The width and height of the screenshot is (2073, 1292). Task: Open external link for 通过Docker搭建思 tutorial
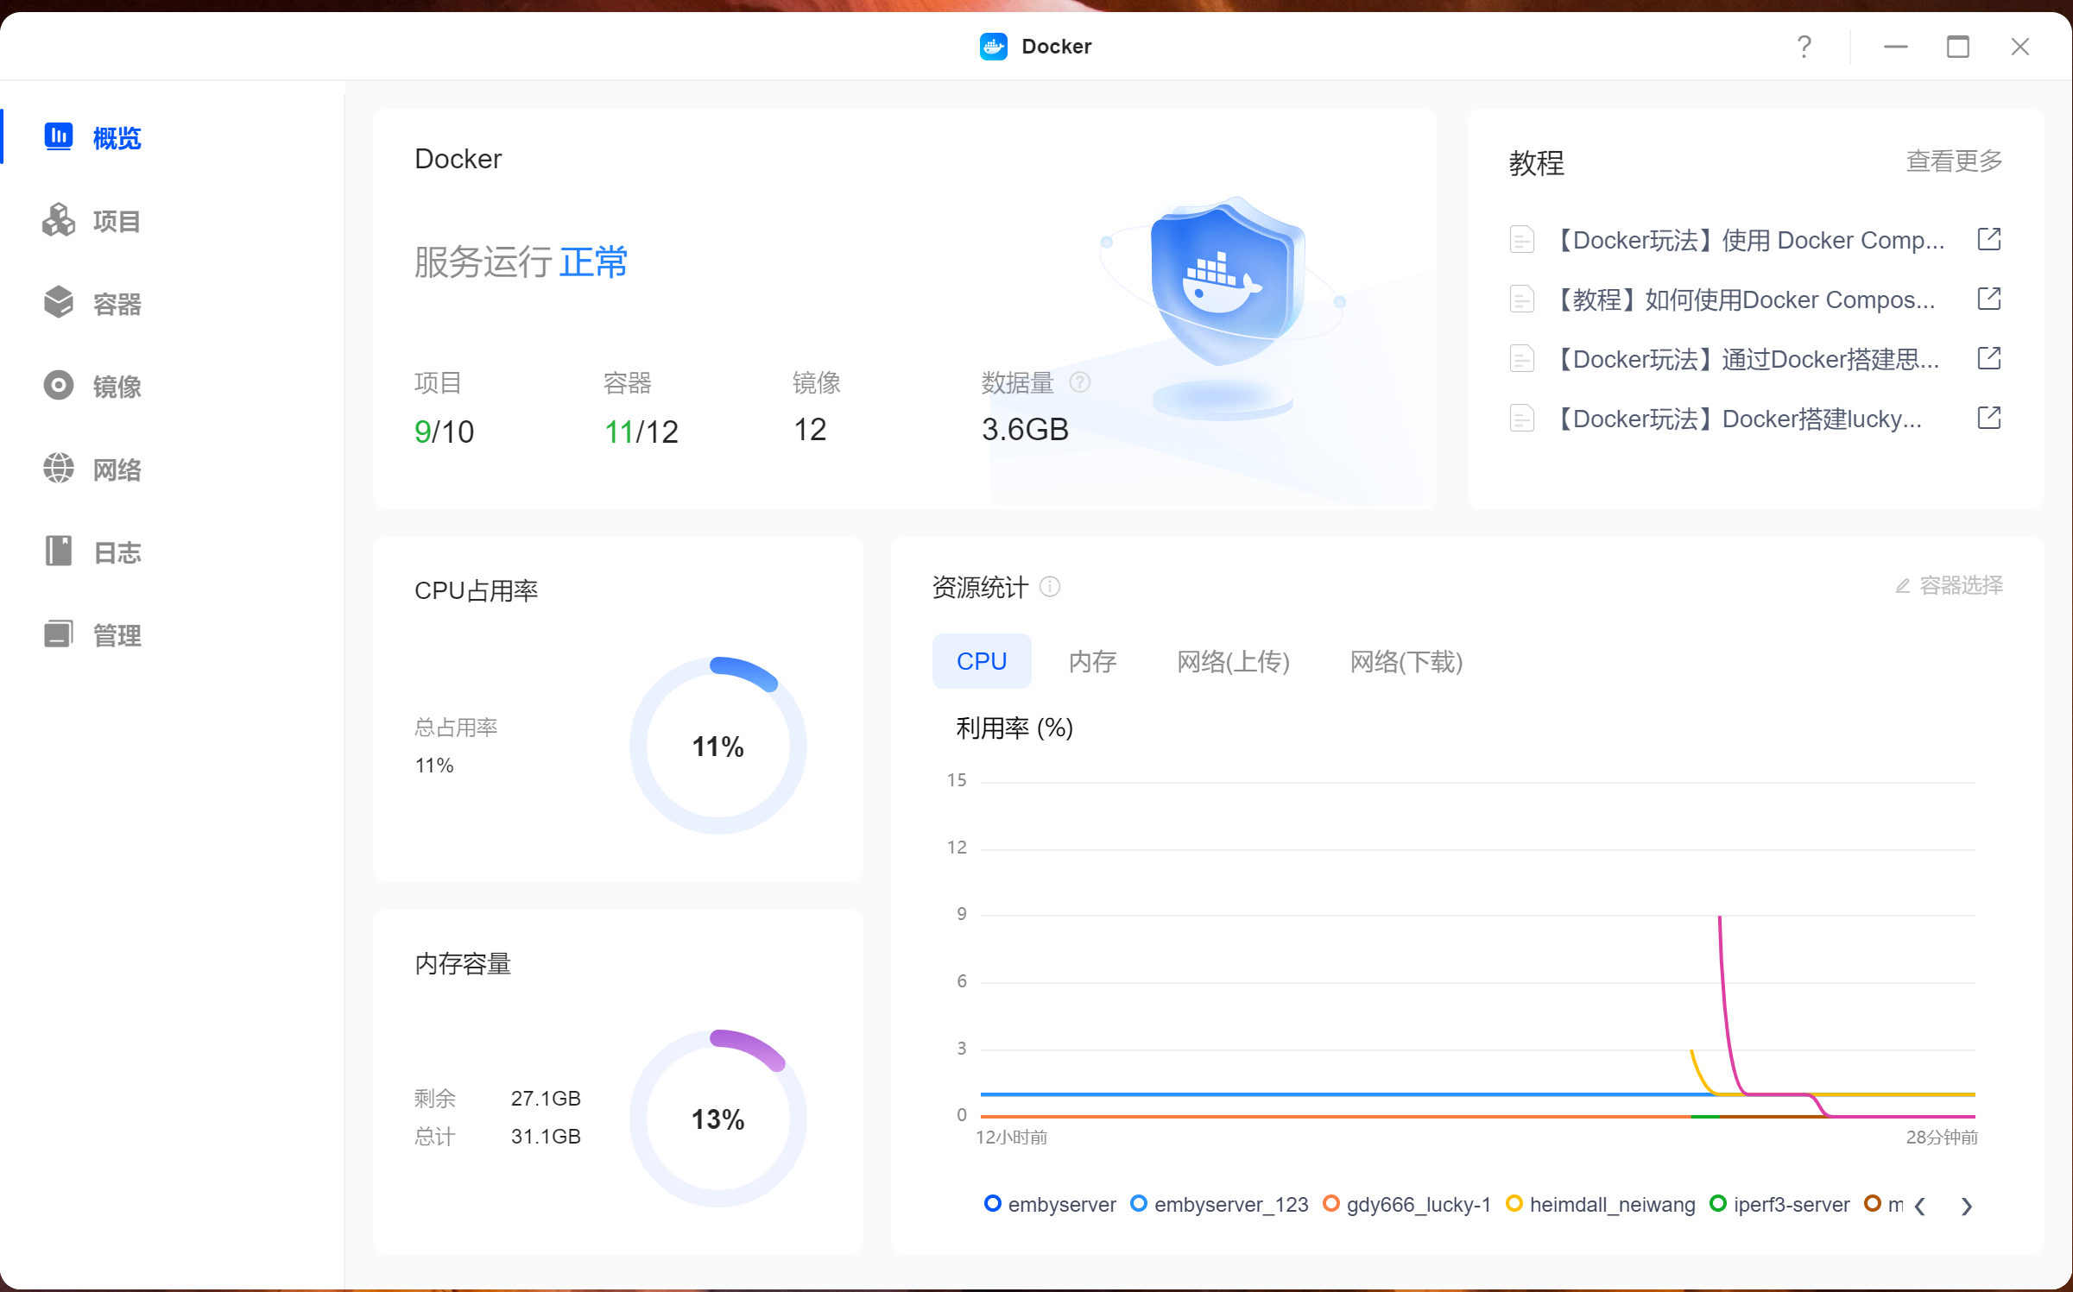point(1988,358)
